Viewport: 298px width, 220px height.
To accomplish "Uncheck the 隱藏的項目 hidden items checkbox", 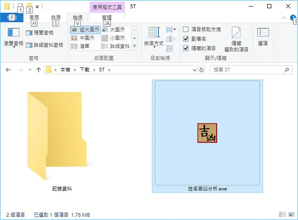I will coord(186,48).
